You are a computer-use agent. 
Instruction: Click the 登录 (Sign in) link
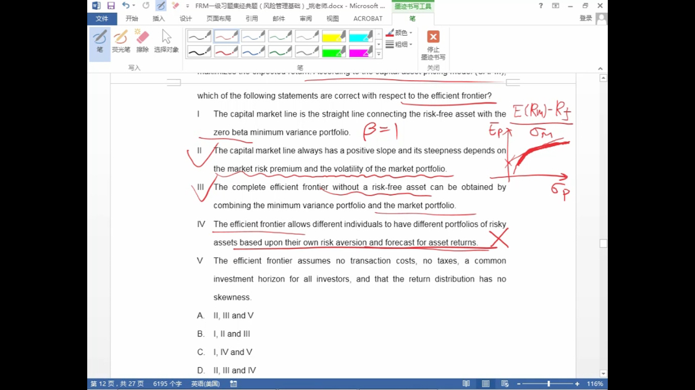point(585,19)
